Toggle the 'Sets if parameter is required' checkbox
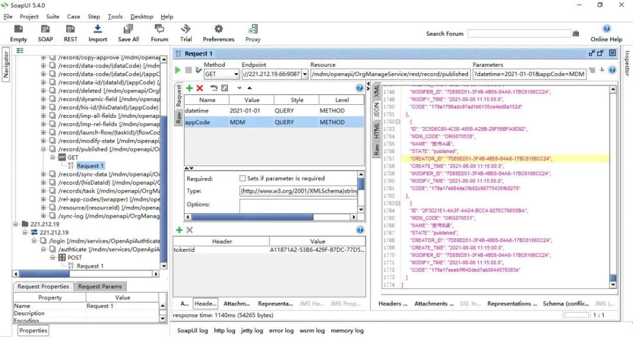This screenshot has height=337, width=633. click(x=242, y=178)
